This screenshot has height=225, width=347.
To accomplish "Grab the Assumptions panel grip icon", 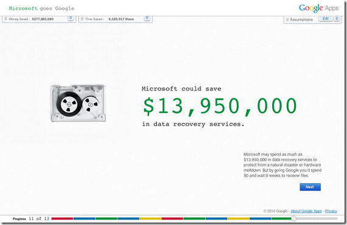I will point(287,19).
